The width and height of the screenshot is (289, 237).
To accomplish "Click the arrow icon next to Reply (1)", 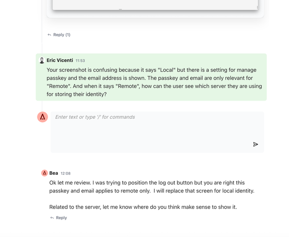I will pyautogui.click(x=49, y=35).
